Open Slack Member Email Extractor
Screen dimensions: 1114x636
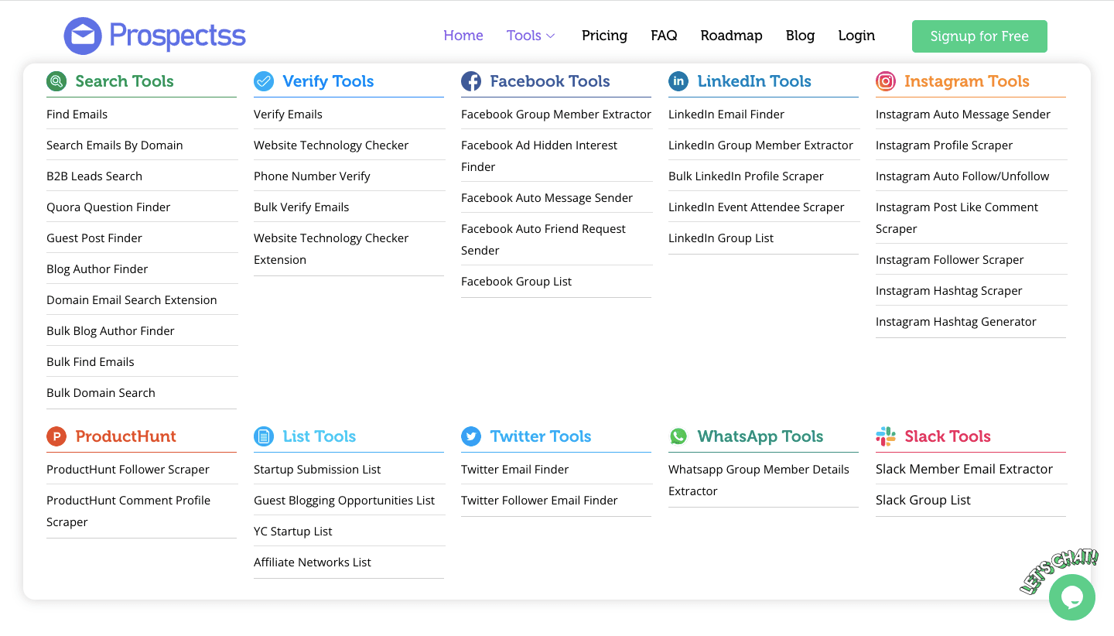point(964,470)
